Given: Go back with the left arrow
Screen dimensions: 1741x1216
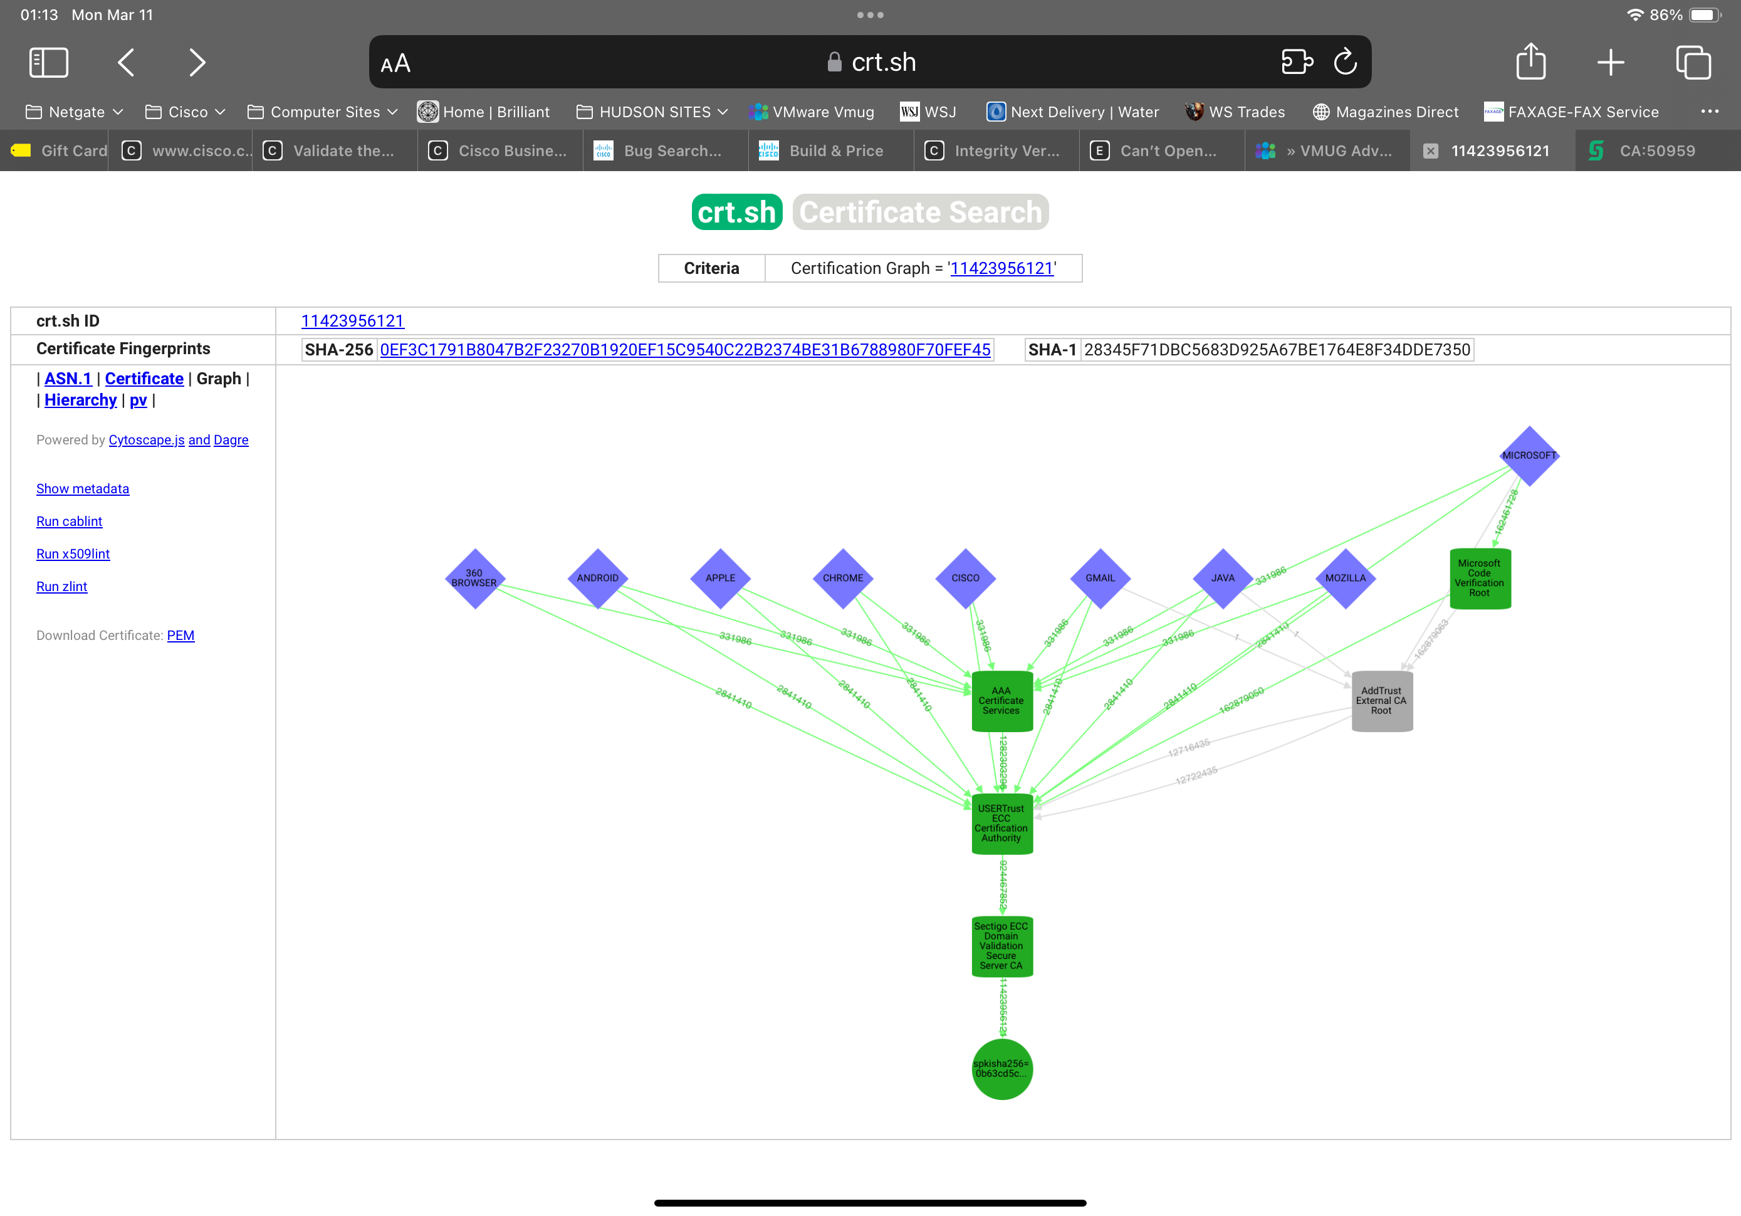Looking at the screenshot, I should [127, 62].
